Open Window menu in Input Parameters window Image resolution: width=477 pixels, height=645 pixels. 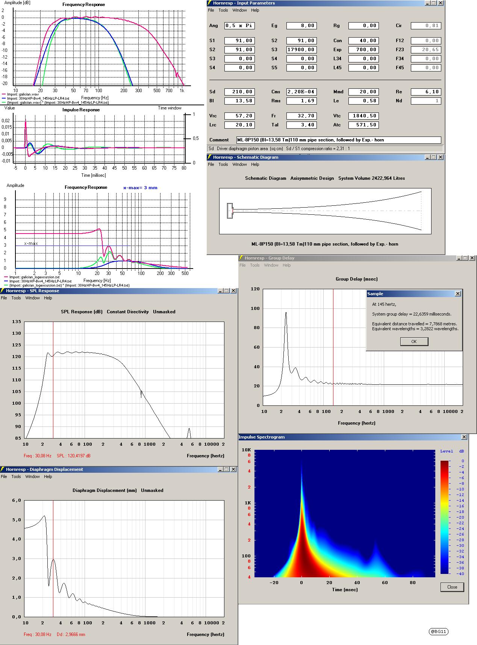click(239, 10)
